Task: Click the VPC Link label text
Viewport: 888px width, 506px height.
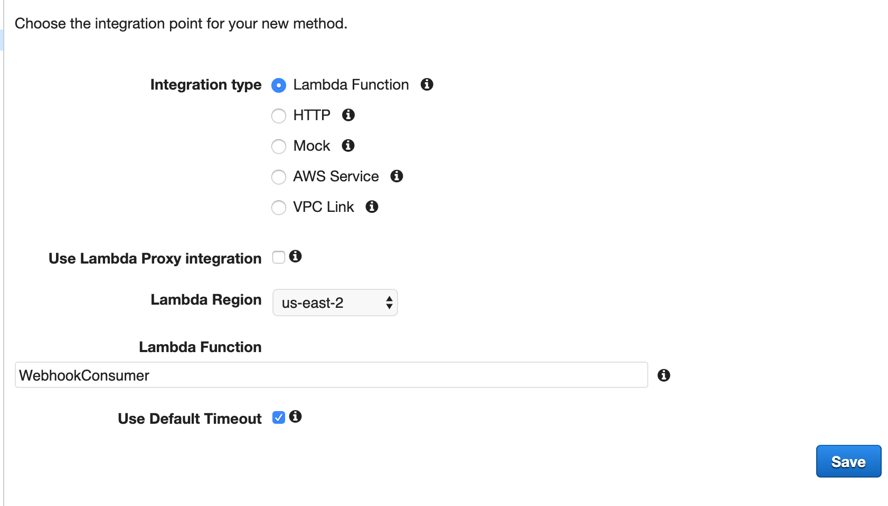Action: (323, 207)
